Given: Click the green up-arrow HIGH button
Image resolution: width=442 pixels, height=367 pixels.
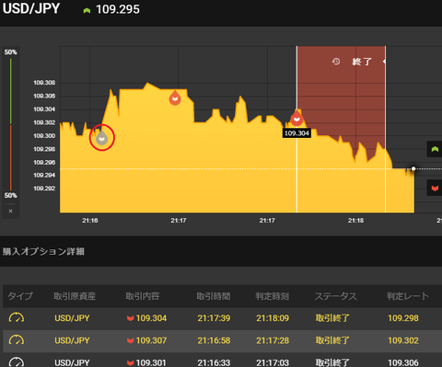Looking at the screenshot, I should click(435, 149).
